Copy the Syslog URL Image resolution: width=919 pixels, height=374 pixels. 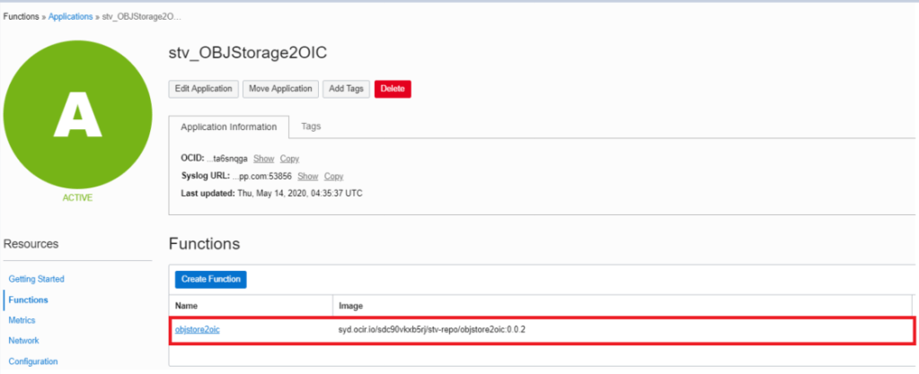click(333, 176)
